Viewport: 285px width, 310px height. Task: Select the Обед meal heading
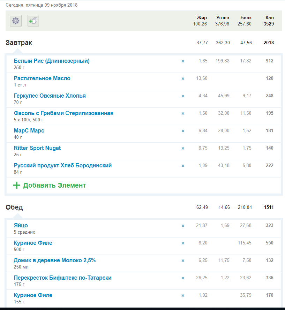(x=14, y=207)
